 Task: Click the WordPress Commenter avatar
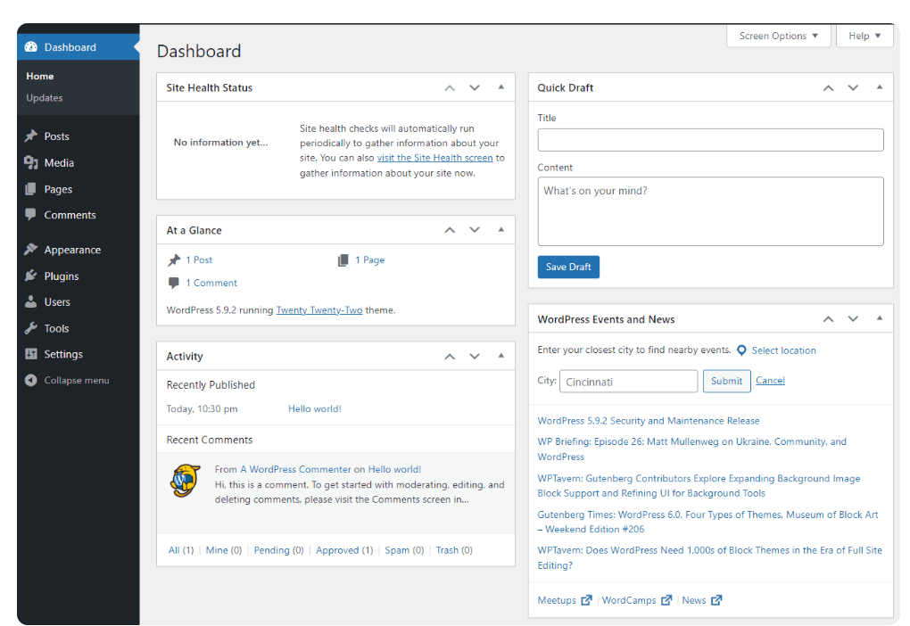(186, 481)
